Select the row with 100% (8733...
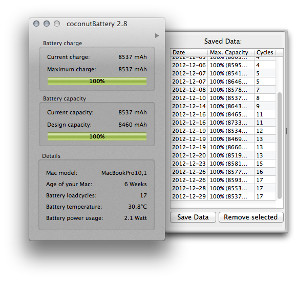 [223, 123]
